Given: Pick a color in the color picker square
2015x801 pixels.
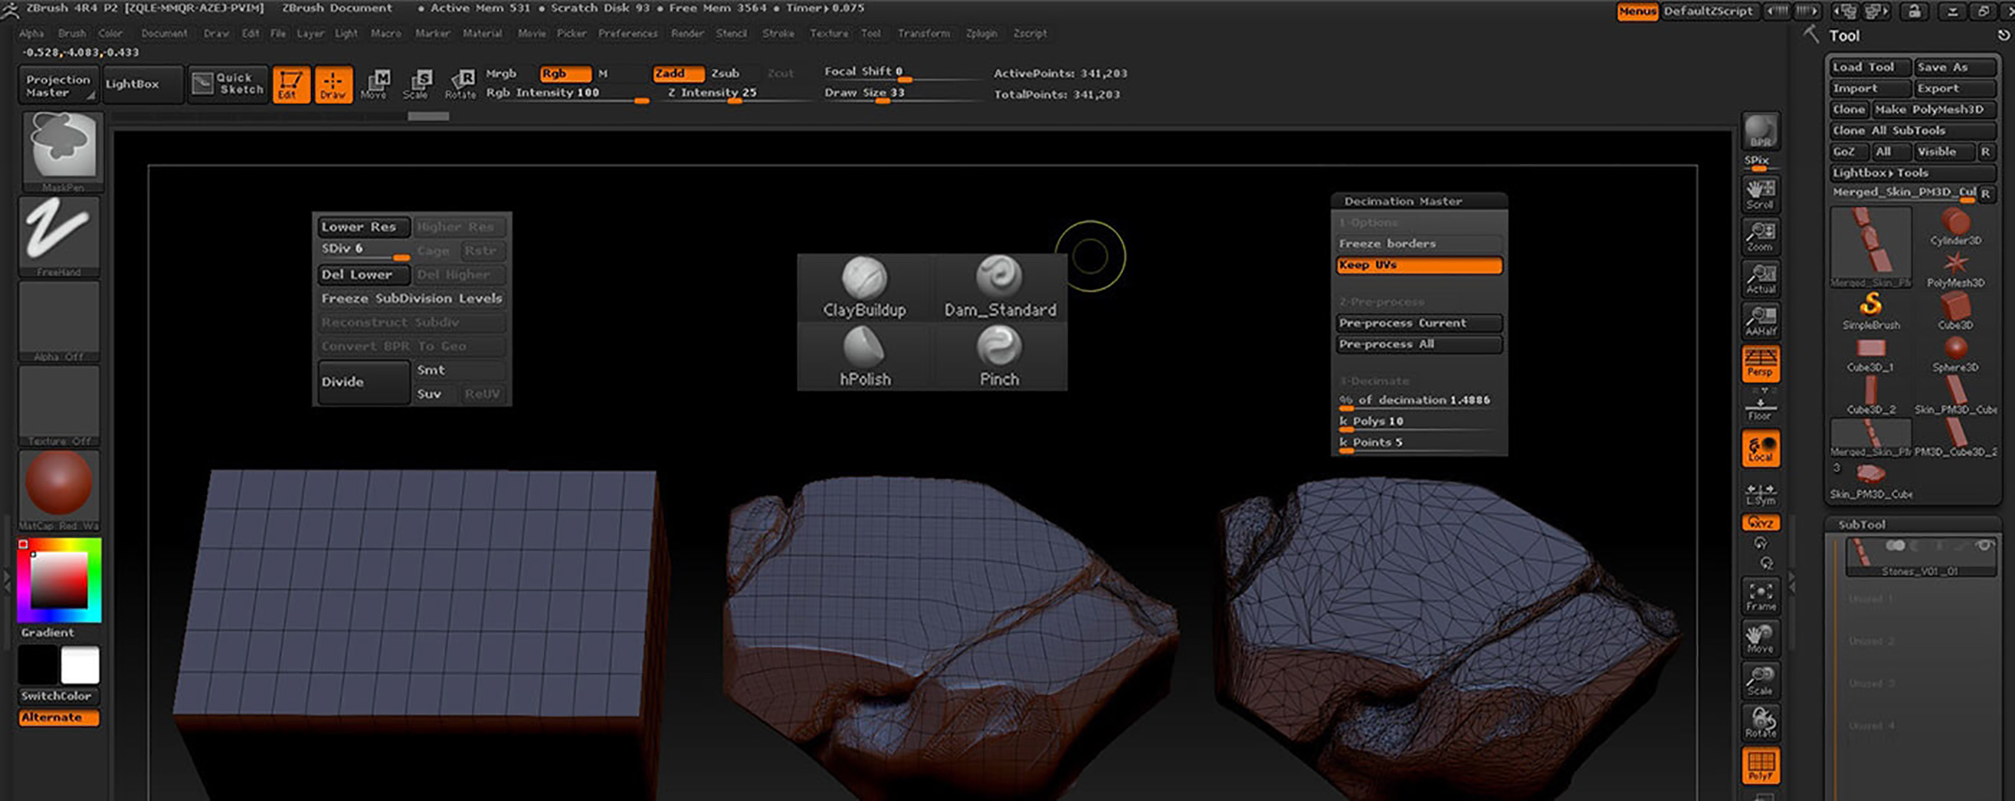Looking at the screenshot, I should tap(59, 580).
